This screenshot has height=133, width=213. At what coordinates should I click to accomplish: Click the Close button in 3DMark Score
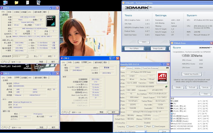[x=206, y=94]
